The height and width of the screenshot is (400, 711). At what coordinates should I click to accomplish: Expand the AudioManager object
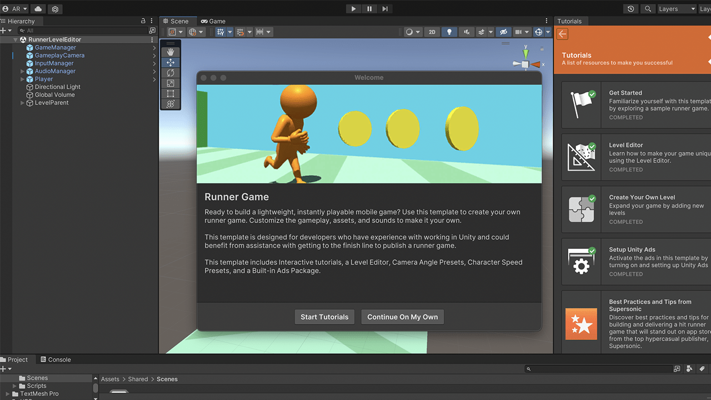tap(23, 71)
